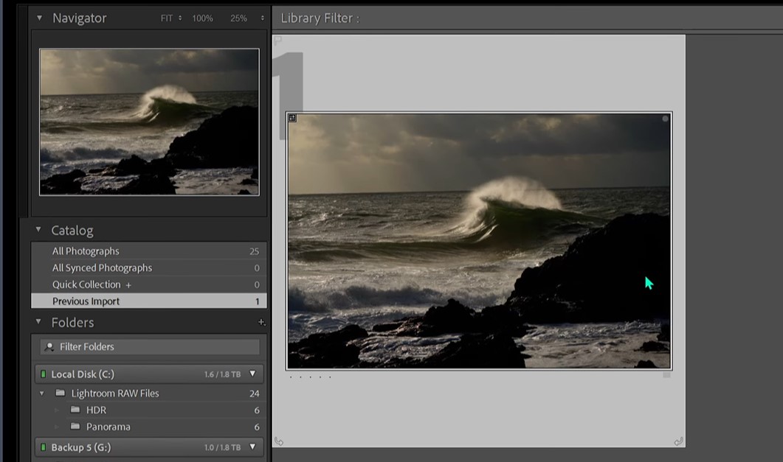Screen dimensions: 783x462
Task: Click Lightroom RAW Files count 24
Action: (x=254, y=393)
